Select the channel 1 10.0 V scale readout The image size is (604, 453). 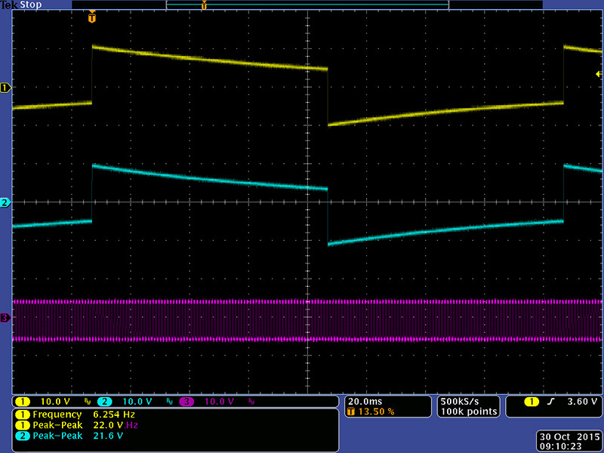point(55,401)
